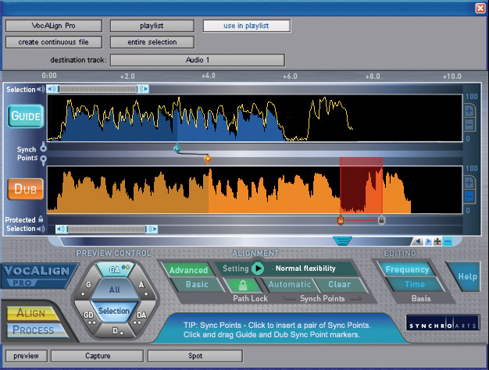Select GD preview mode

88,317
